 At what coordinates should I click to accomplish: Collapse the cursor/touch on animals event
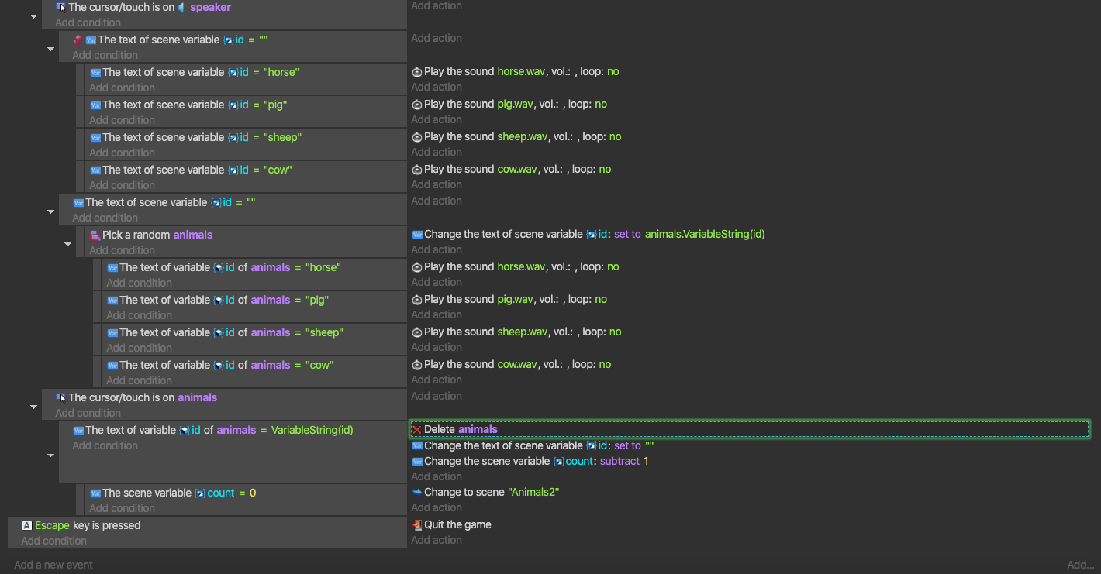click(33, 407)
